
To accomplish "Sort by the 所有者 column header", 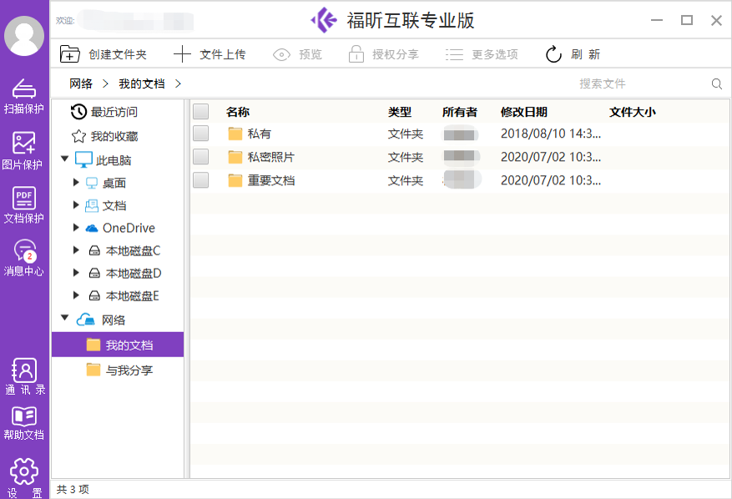I will click(x=460, y=112).
